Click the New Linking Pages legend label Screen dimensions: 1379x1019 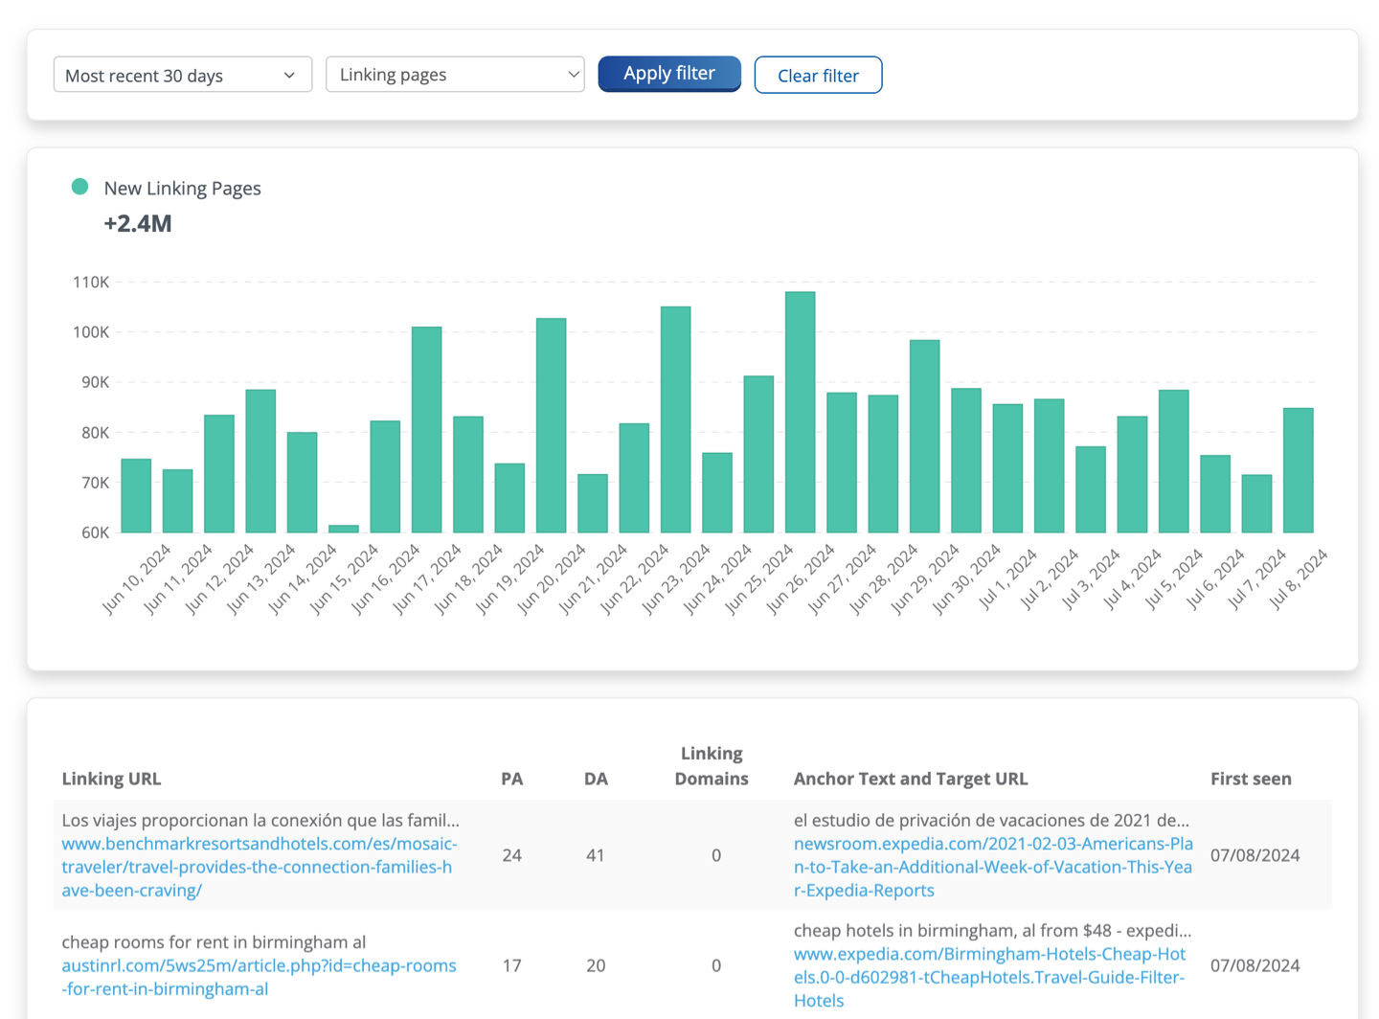(x=182, y=189)
